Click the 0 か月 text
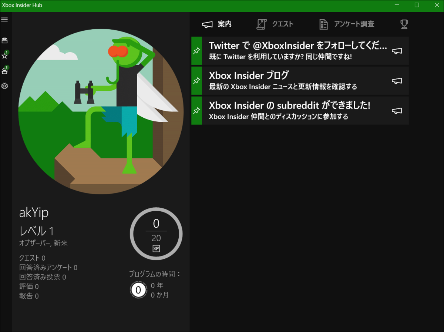 [160, 295]
